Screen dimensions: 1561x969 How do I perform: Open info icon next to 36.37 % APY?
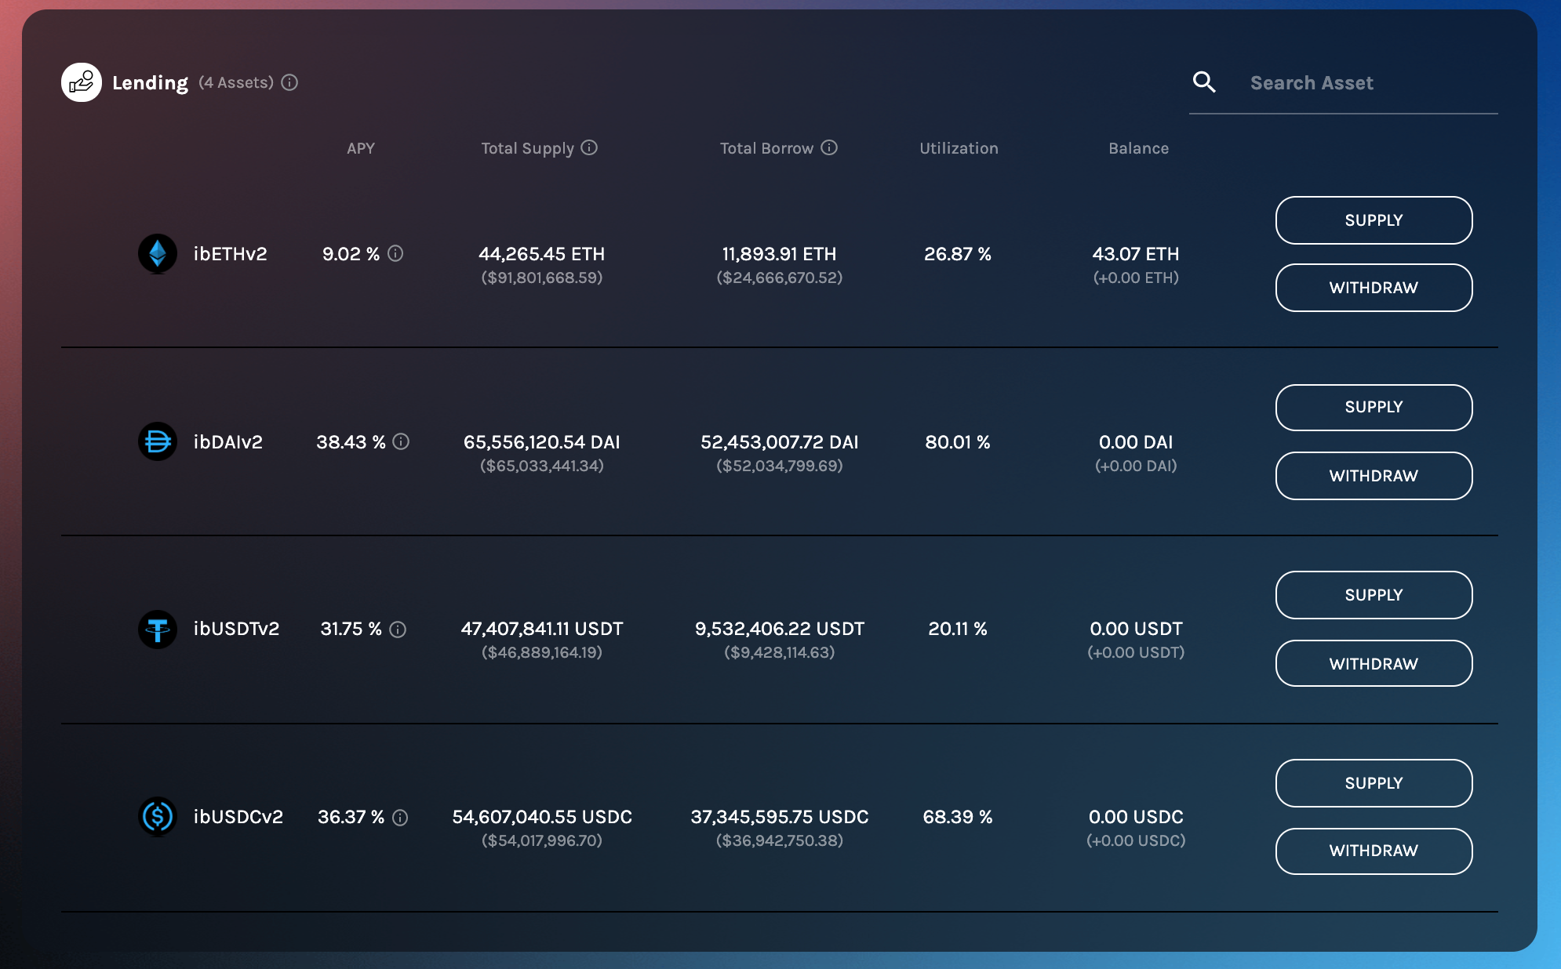pyautogui.click(x=400, y=818)
